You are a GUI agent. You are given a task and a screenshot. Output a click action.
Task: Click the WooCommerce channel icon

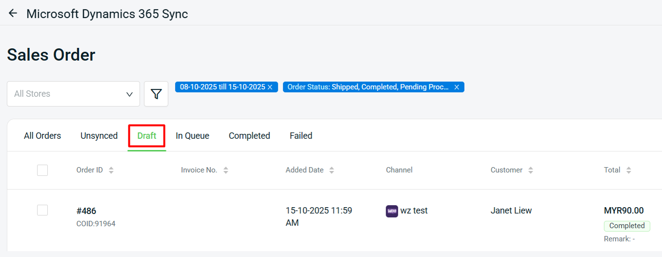392,211
